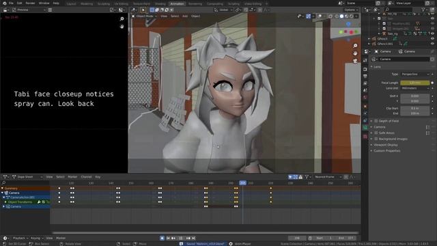Open the Preview display mode dropdown
The width and height of the screenshot is (437, 246).
tap(29, 10)
